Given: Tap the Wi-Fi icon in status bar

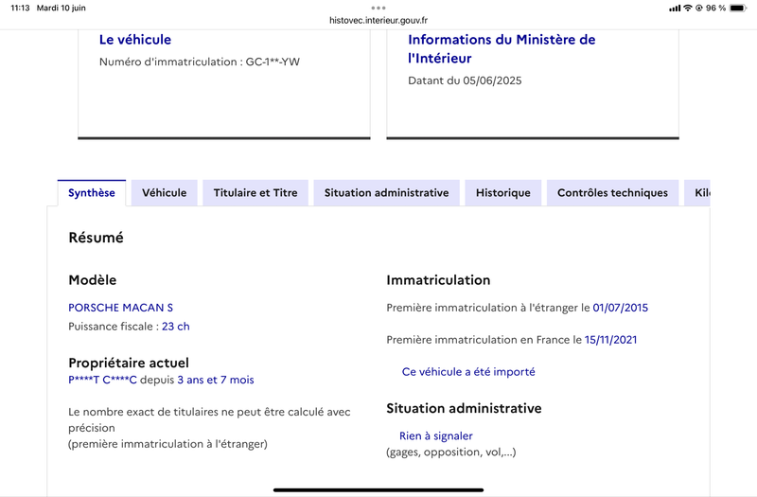Looking at the screenshot, I should point(688,8).
